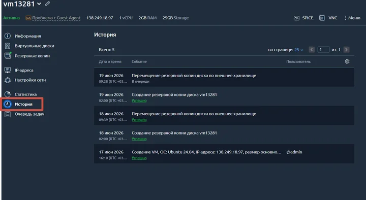Viewport: 366px width, 200px height.
Task: Open the VNC console
Action: pos(332,18)
